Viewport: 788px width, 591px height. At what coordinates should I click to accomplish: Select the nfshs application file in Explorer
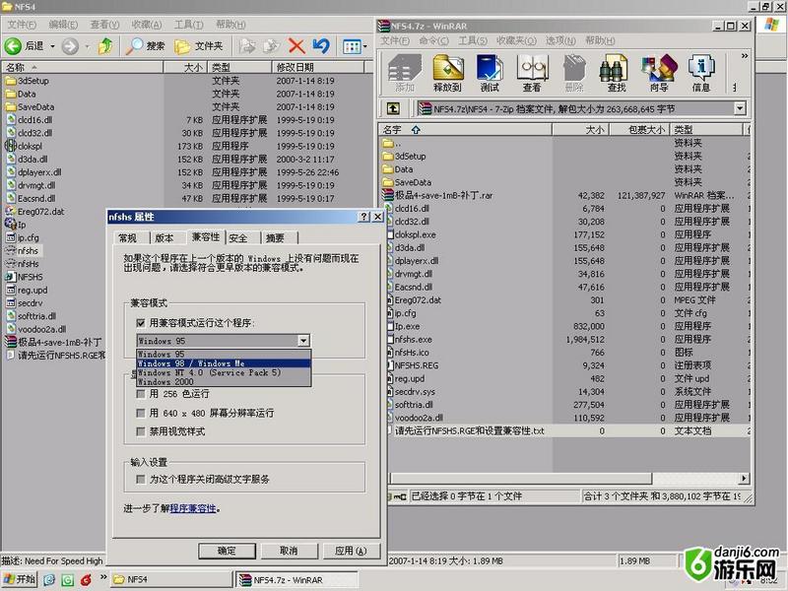coord(23,251)
